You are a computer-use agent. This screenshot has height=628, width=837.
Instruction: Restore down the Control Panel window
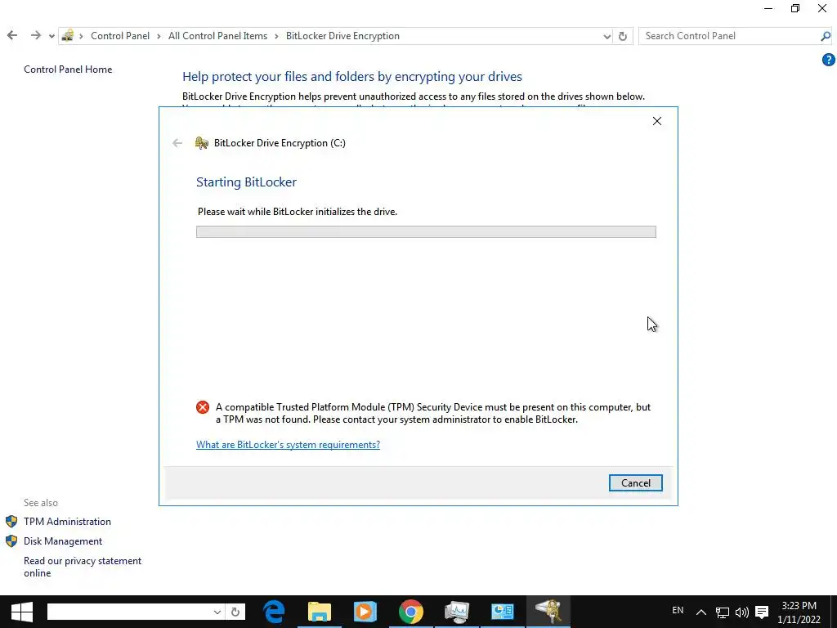coord(794,8)
